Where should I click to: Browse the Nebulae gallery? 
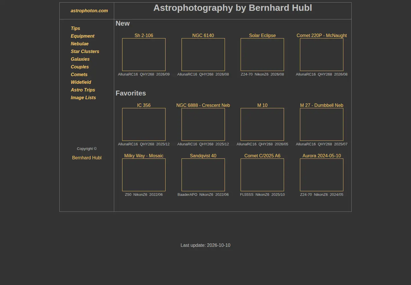[x=80, y=44]
